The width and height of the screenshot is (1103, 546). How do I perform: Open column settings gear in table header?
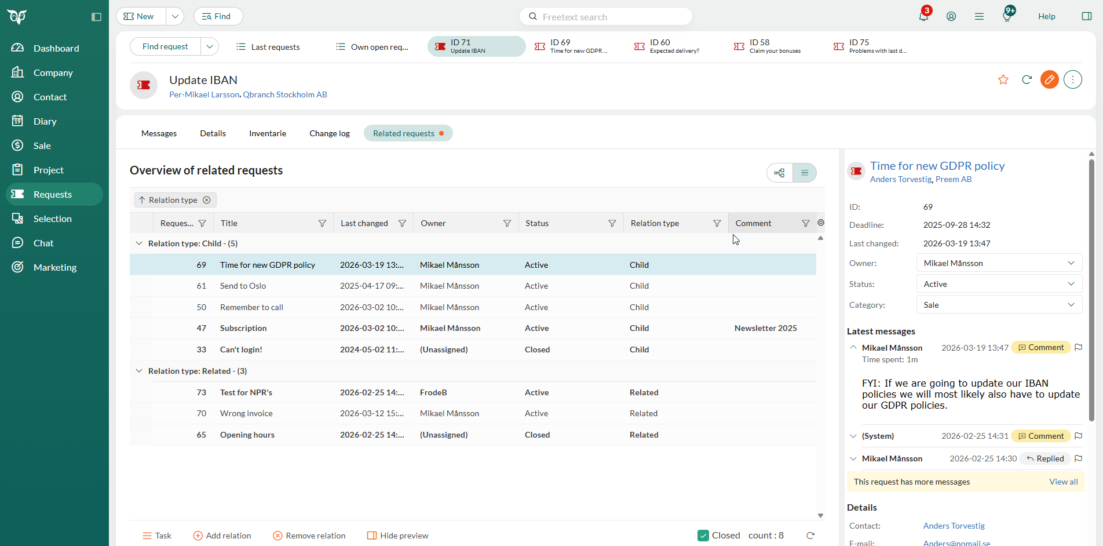click(x=821, y=223)
